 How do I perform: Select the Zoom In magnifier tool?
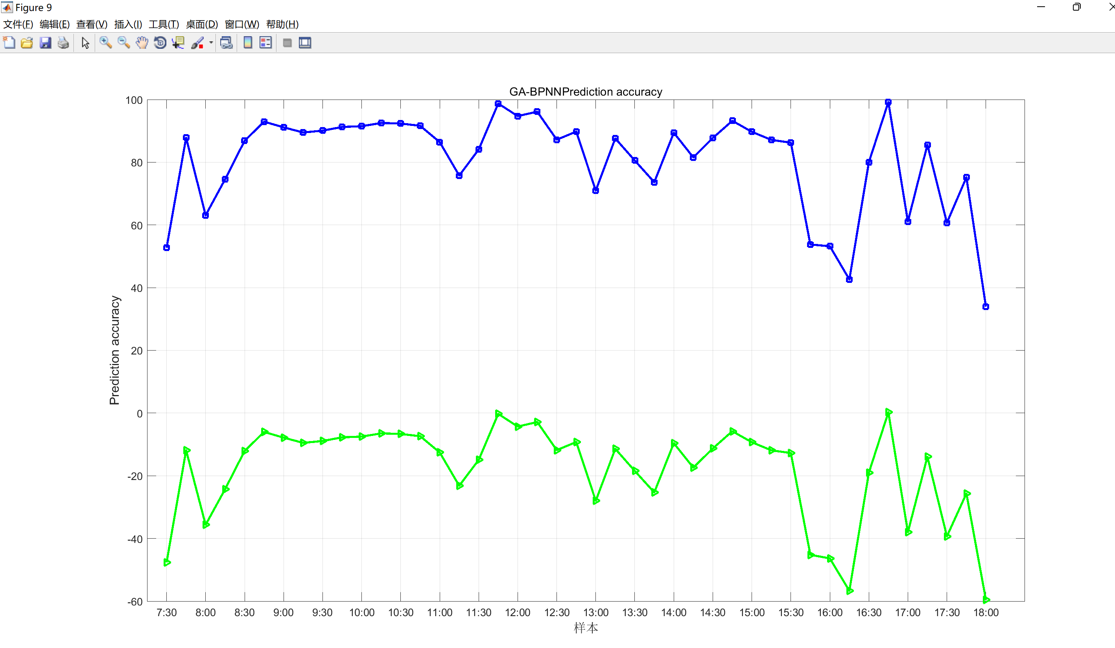click(x=105, y=43)
